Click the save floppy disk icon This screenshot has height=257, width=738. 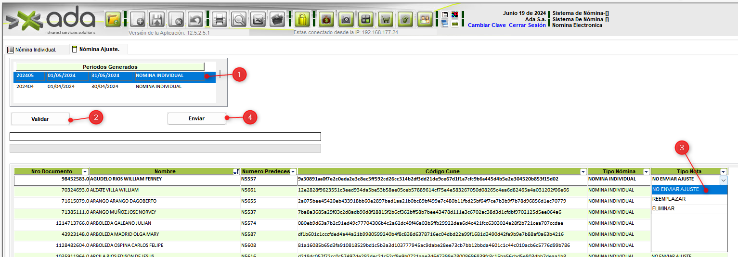coord(156,20)
